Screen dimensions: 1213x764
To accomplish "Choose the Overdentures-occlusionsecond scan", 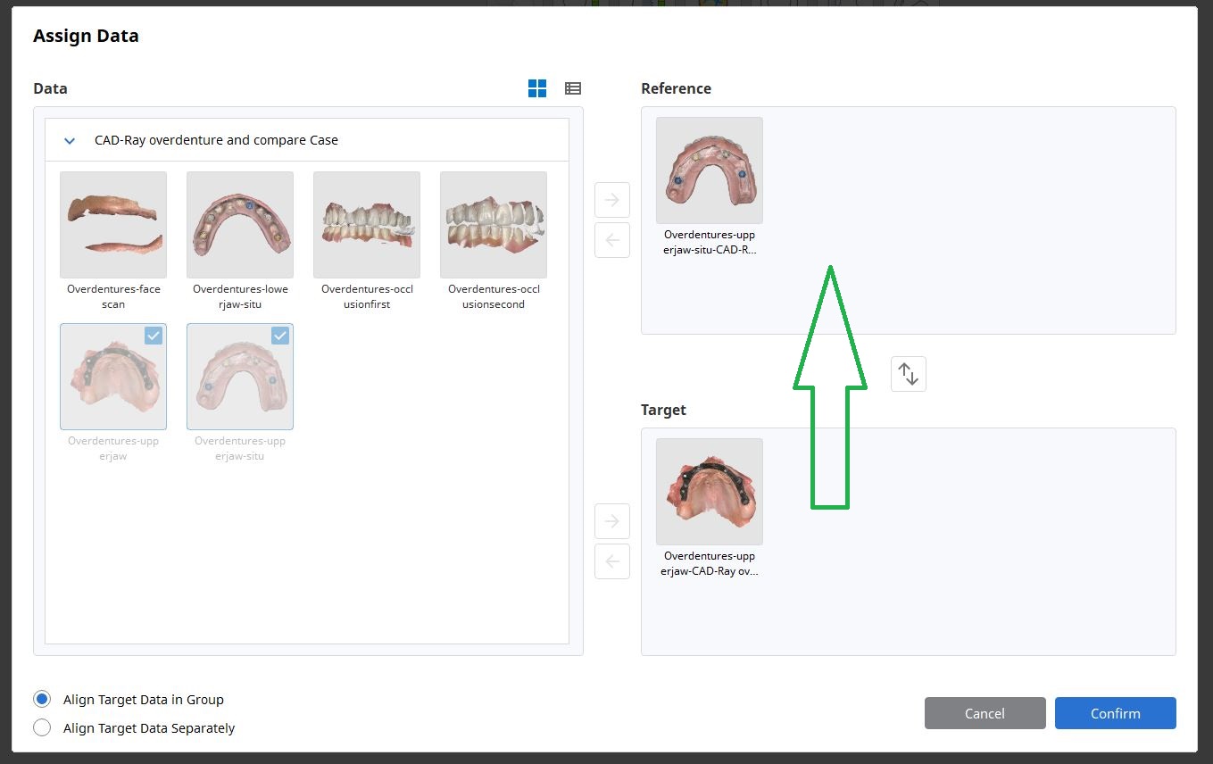I will [494, 225].
